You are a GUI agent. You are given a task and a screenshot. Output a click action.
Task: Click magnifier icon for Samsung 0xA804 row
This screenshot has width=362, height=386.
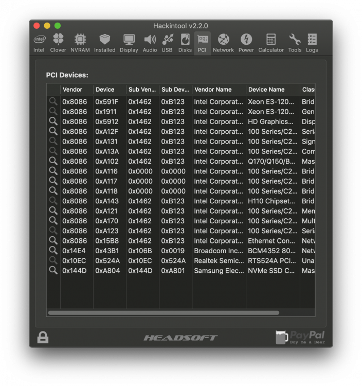pyautogui.click(x=53, y=270)
